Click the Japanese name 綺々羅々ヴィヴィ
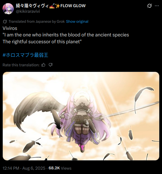 pyautogui.click(x=32, y=6)
